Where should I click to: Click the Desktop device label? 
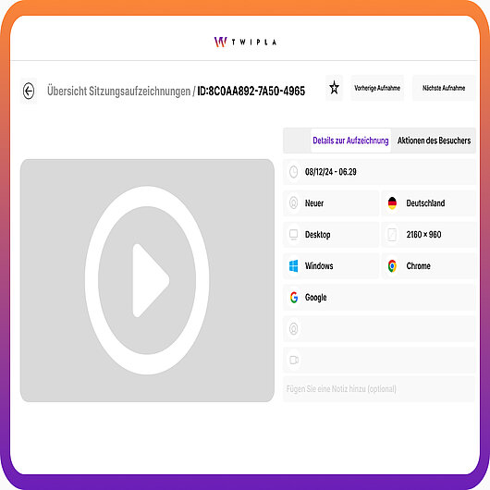[x=317, y=235]
